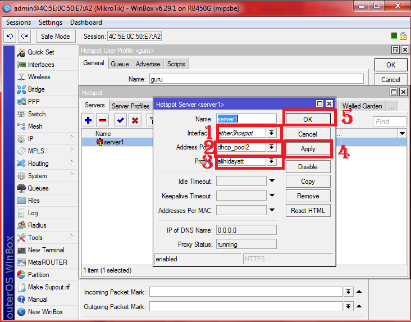Add a hotspot server with plus icon
The image size is (411, 322).
88,120
